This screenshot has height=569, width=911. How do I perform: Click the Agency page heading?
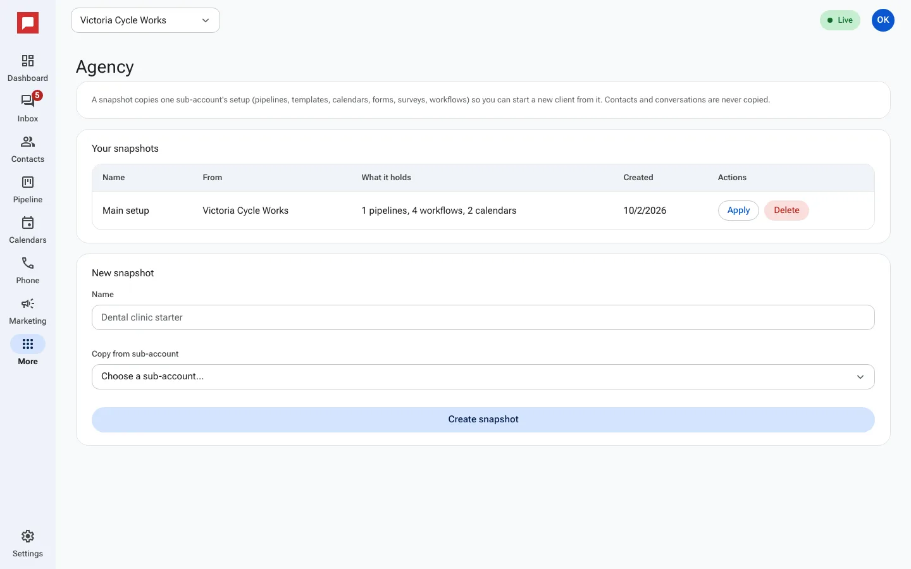pos(105,67)
